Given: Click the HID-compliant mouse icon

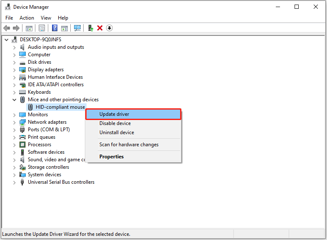Looking at the screenshot, I should click(30, 107).
